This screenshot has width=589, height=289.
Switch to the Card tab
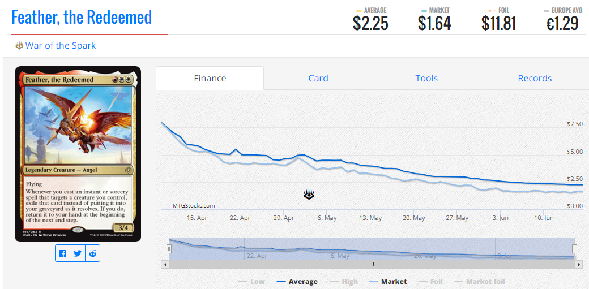point(318,78)
